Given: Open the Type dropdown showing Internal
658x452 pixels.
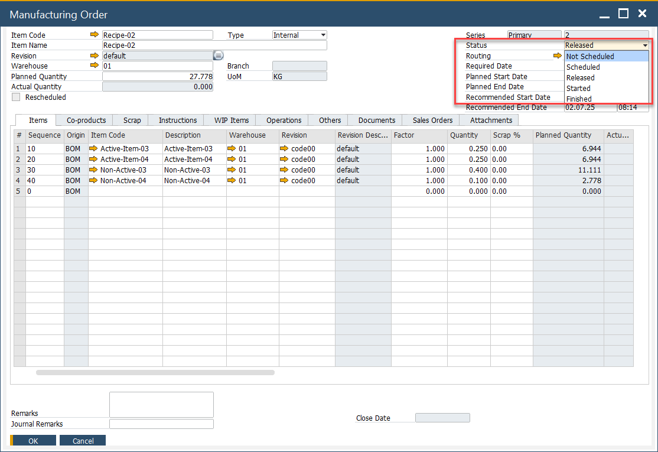Looking at the screenshot, I should (323, 35).
